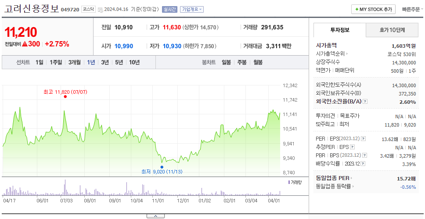This screenshot has width=425, height=219.
Task: Select the 3년 line chart period
Action: click(x=105, y=63)
